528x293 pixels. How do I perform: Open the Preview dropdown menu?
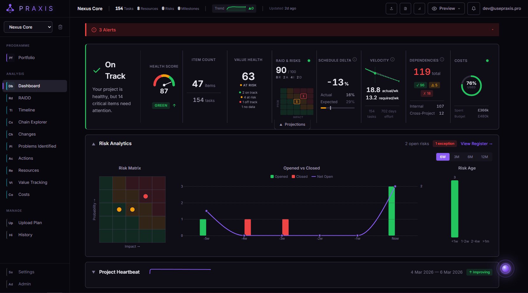(x=446, y=9)
